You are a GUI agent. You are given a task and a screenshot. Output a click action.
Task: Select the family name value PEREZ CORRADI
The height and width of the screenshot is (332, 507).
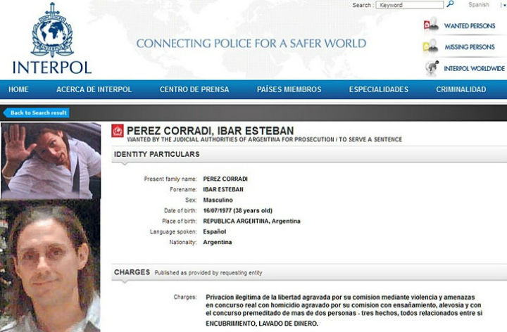click(x=225, y=179)
